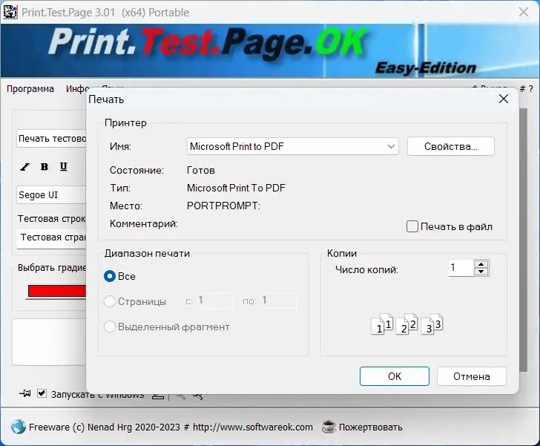540x446 pixels.
Task: Click the globe icon in the status bar
Action: [18, 427]
